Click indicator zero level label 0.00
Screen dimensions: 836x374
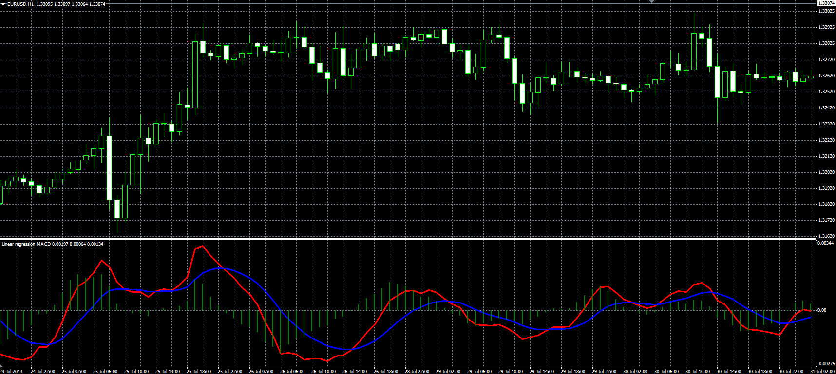822,310
